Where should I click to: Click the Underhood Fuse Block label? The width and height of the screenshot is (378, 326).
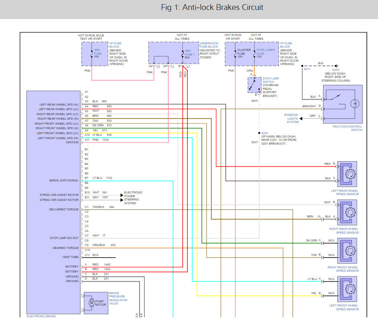[x=209, y=45]
